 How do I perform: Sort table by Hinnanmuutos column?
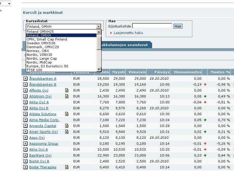188,72
